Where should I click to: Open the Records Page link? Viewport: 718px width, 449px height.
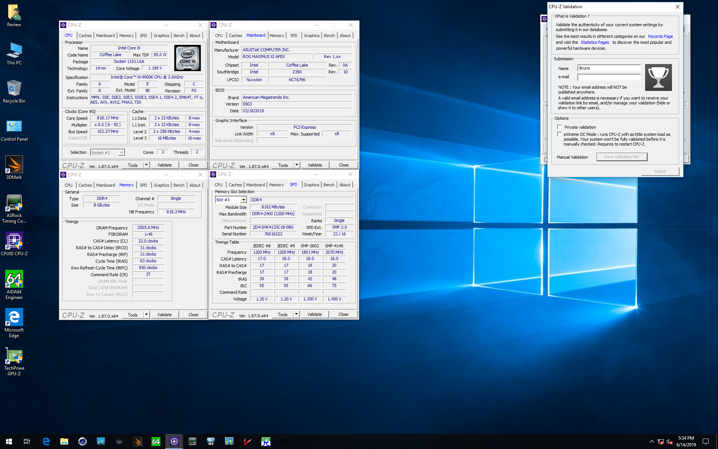coord(660,36)
